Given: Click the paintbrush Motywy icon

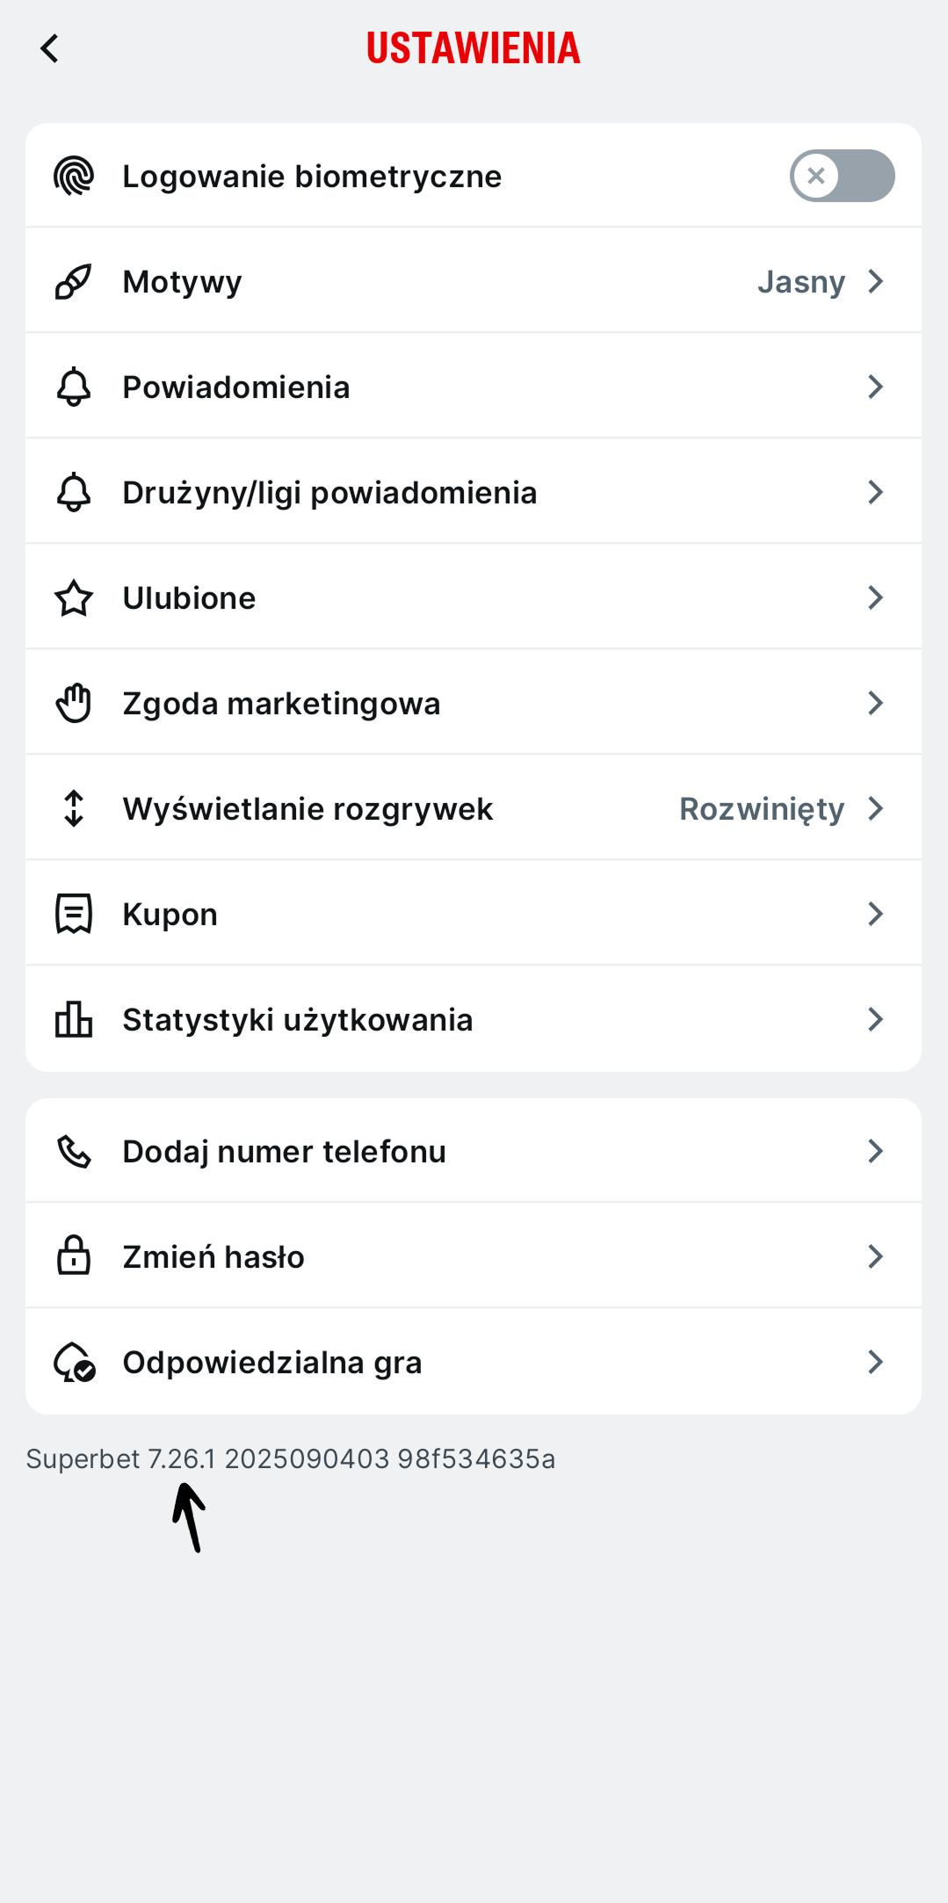Looking at the screenshot, I should pyautogui.click(x=74, y=281).
